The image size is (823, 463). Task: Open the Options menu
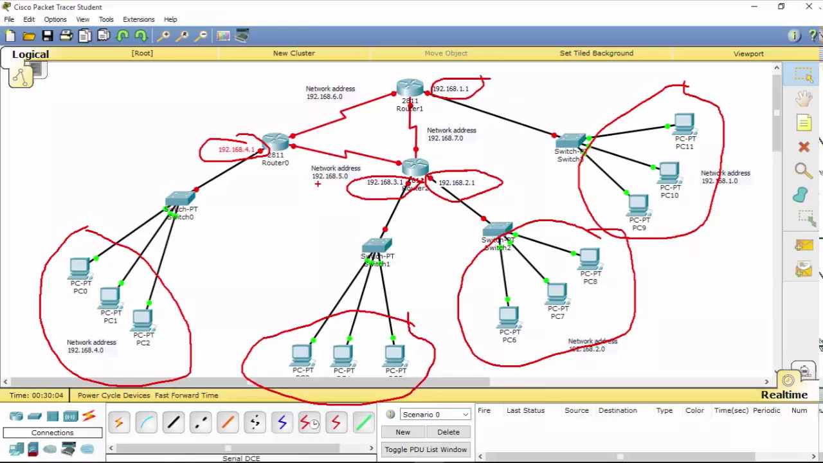click(55, 19)
